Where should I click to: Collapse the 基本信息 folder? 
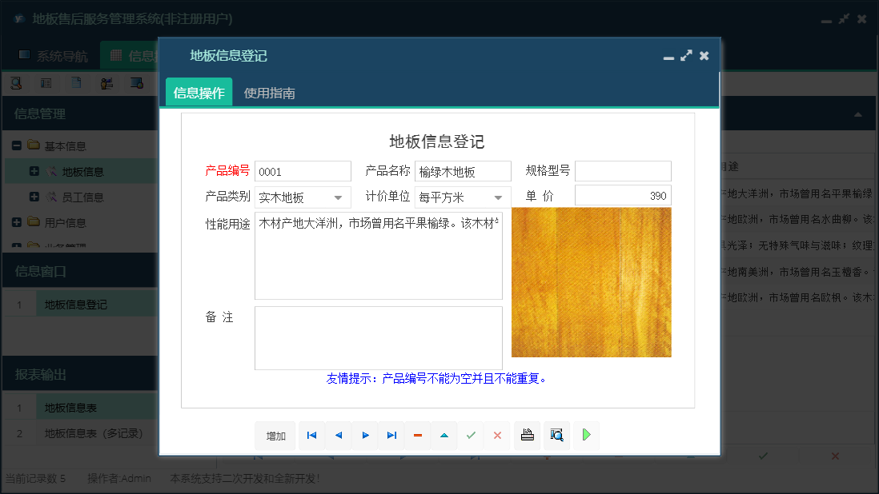pos(18,145)
